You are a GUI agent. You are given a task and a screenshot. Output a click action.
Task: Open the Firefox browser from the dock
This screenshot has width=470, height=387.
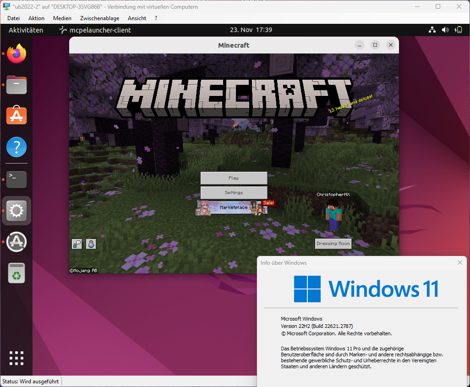click(16, 54)
